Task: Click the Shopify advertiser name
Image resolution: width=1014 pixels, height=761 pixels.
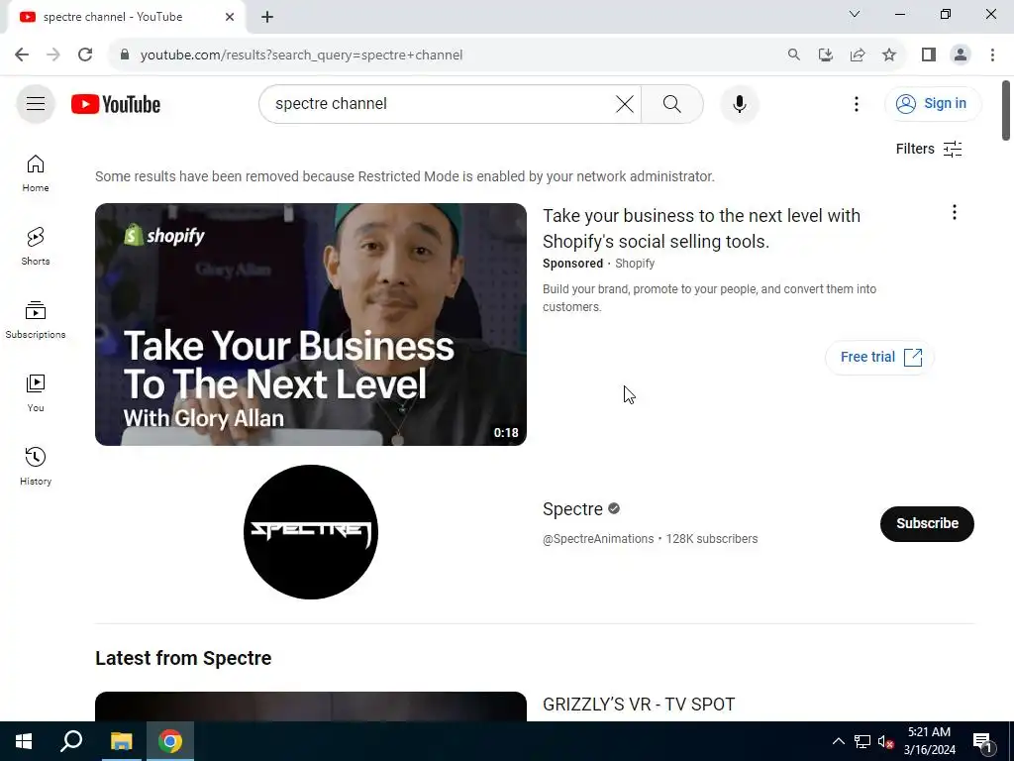Action: pos(635,264)
